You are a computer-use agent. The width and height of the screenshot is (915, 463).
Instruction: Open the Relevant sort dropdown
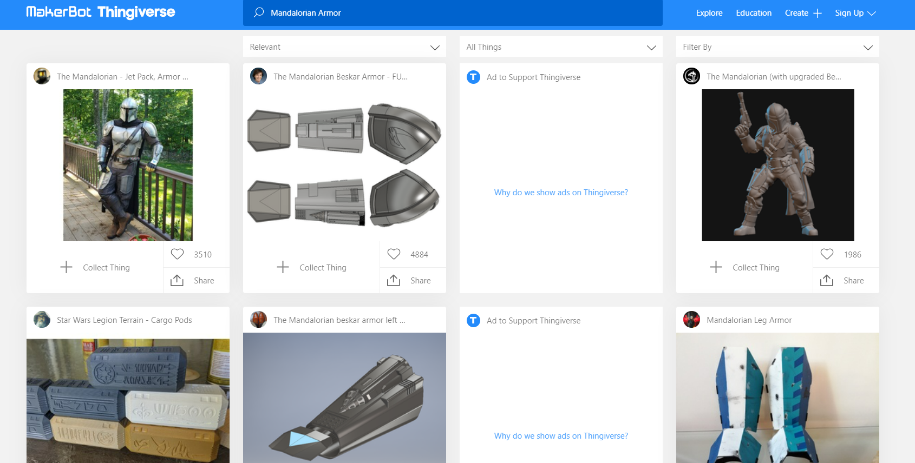click(344, 47)
